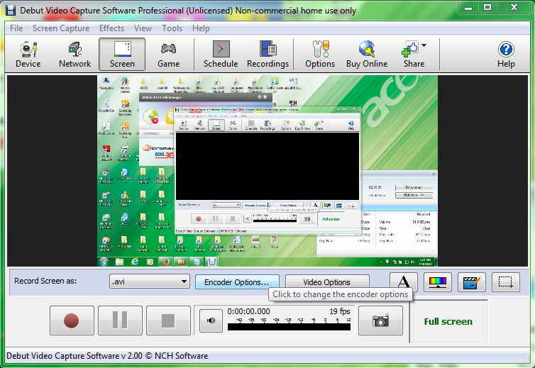Select the Network camera source
Screen dimensions: 535x368
(x=75, y=55)
